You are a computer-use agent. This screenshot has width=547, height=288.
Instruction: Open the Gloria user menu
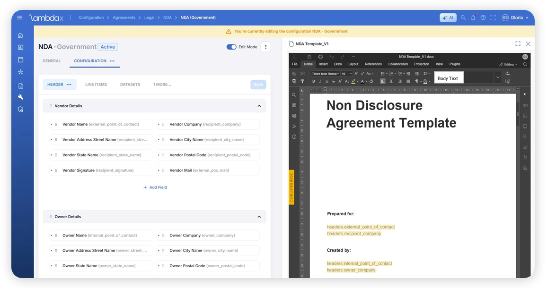[x=515, y=17]
